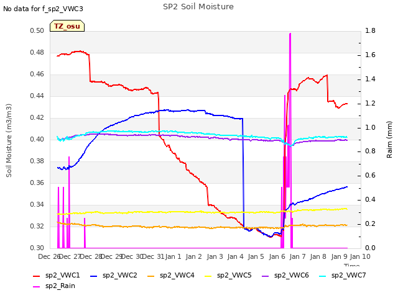Select the sp2_VWC5 legend entry
Viewport: 398px width, 298px height.
pos(228,276)
